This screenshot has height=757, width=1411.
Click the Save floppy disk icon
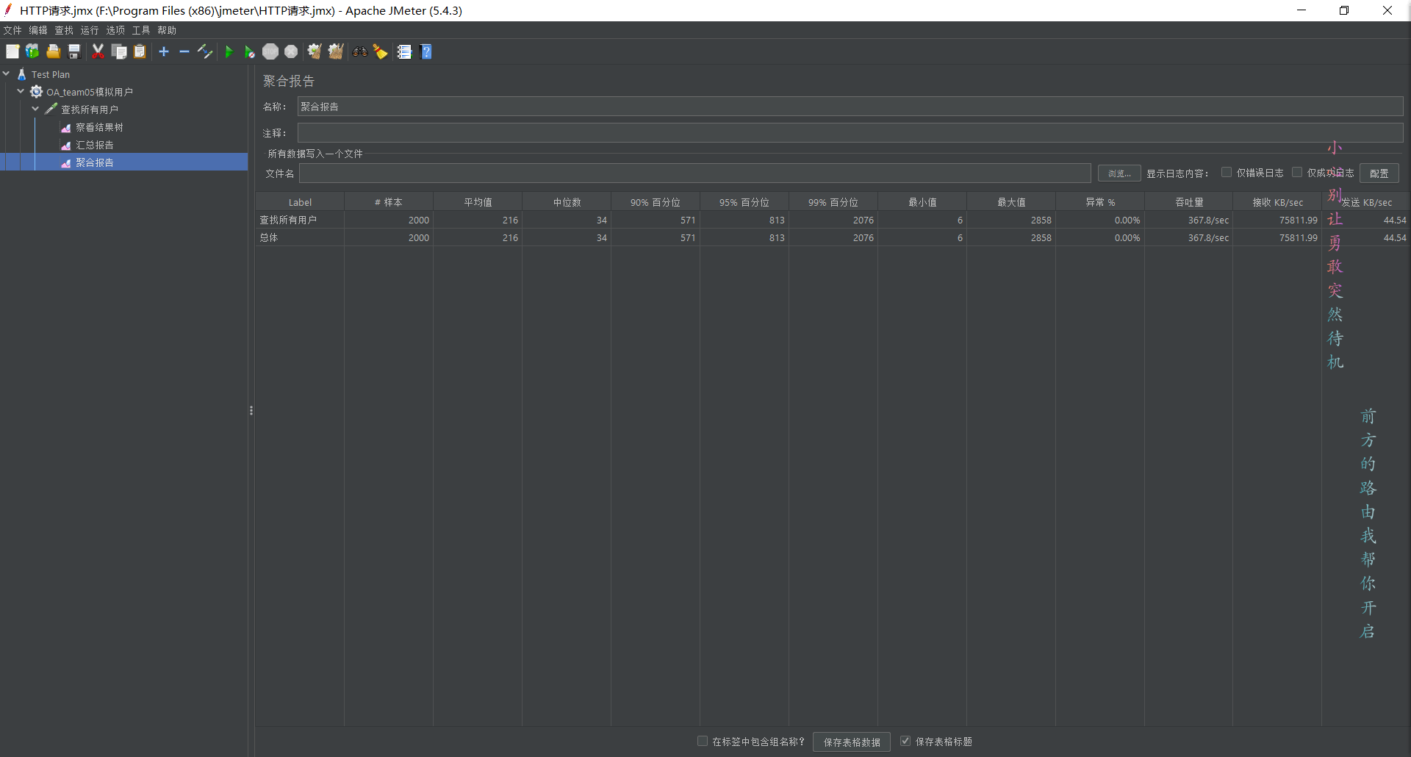coord(74,51)
